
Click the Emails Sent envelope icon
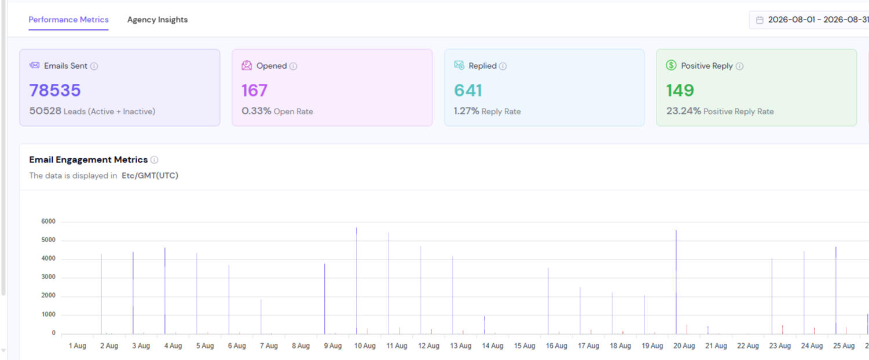click(34, 65)
